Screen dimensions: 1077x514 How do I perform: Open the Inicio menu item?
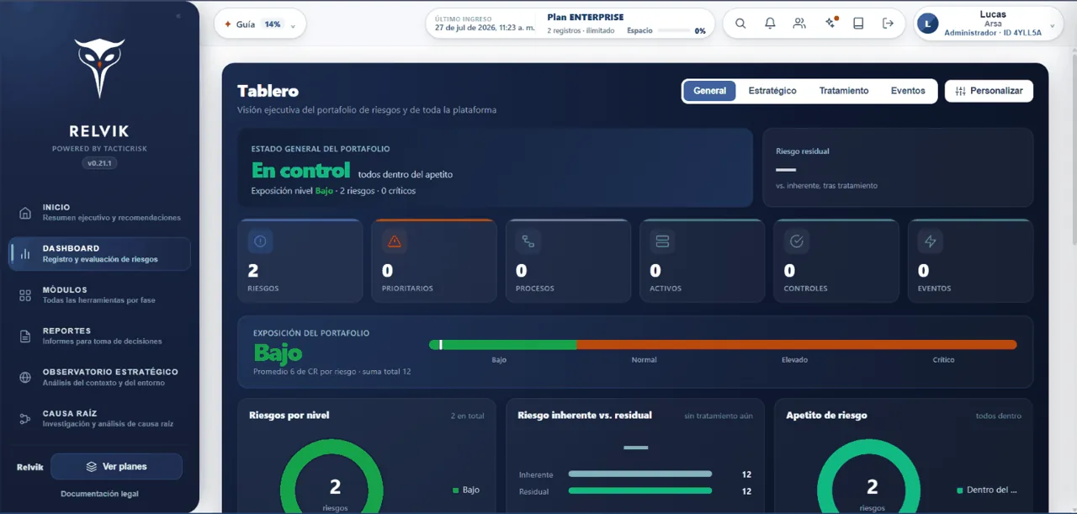click(100, 212)
